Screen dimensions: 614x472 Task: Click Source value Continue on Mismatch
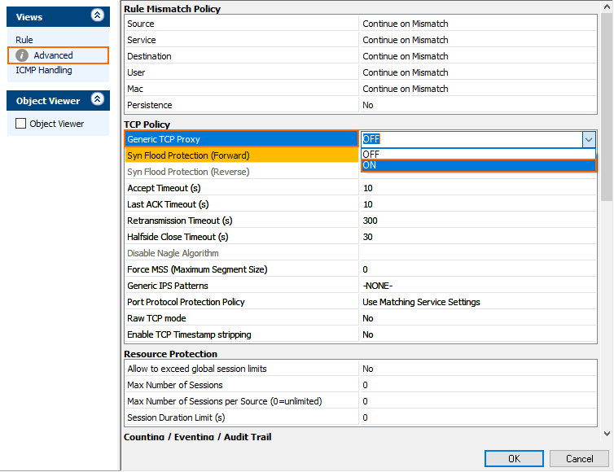(x=406, y=24)
